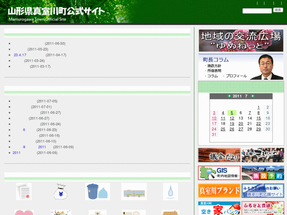The image size is (287, 215).
Task: Go to next month in calendar
Action: pos(253,96)
